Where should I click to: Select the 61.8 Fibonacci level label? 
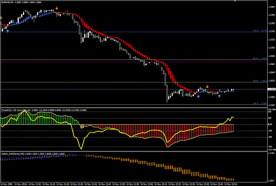point(260,58)
